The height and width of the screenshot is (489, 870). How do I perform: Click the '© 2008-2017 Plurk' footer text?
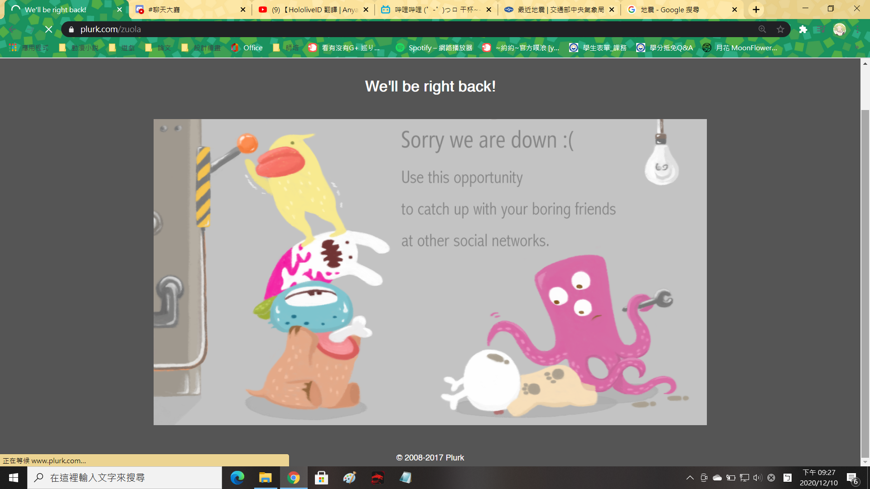(430, 458)
